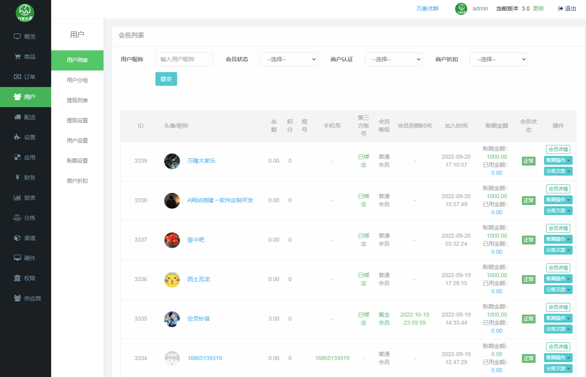The width and height of the screenshot is (586, 377).
Task: Click the 订单 money icon in sidebar
Action: (x=17, y=77)
